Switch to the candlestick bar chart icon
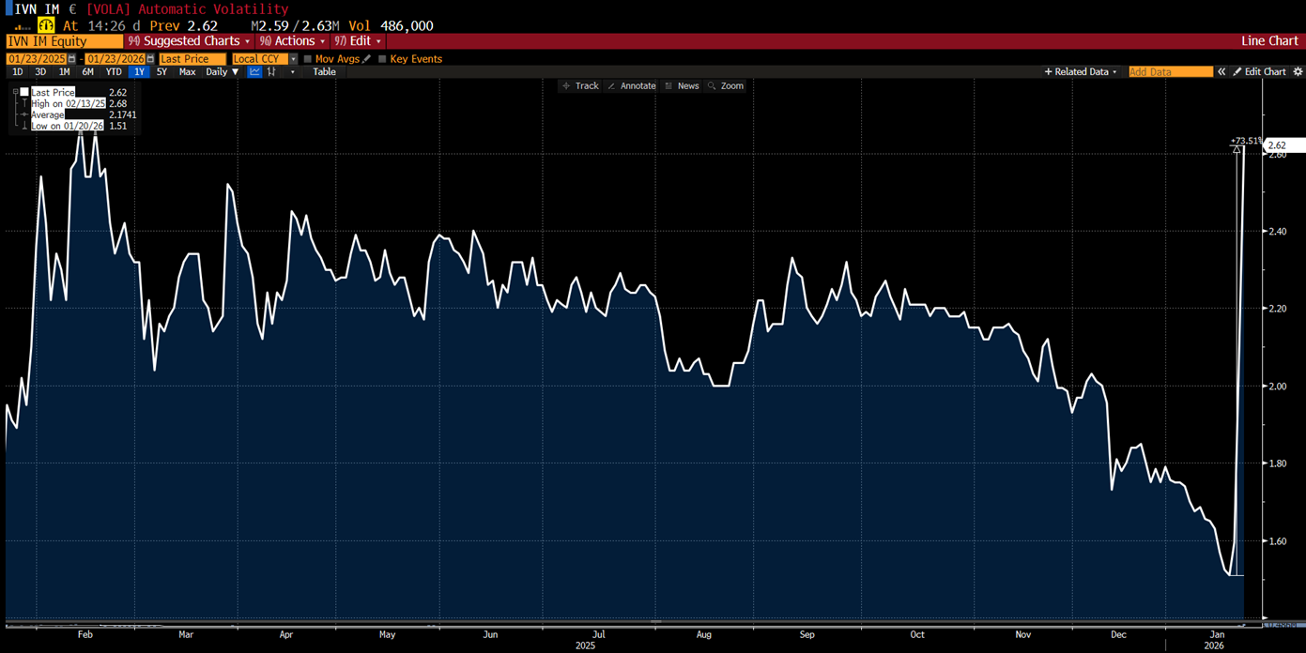This screenshot has width=1306, height=653. point(272,72)
